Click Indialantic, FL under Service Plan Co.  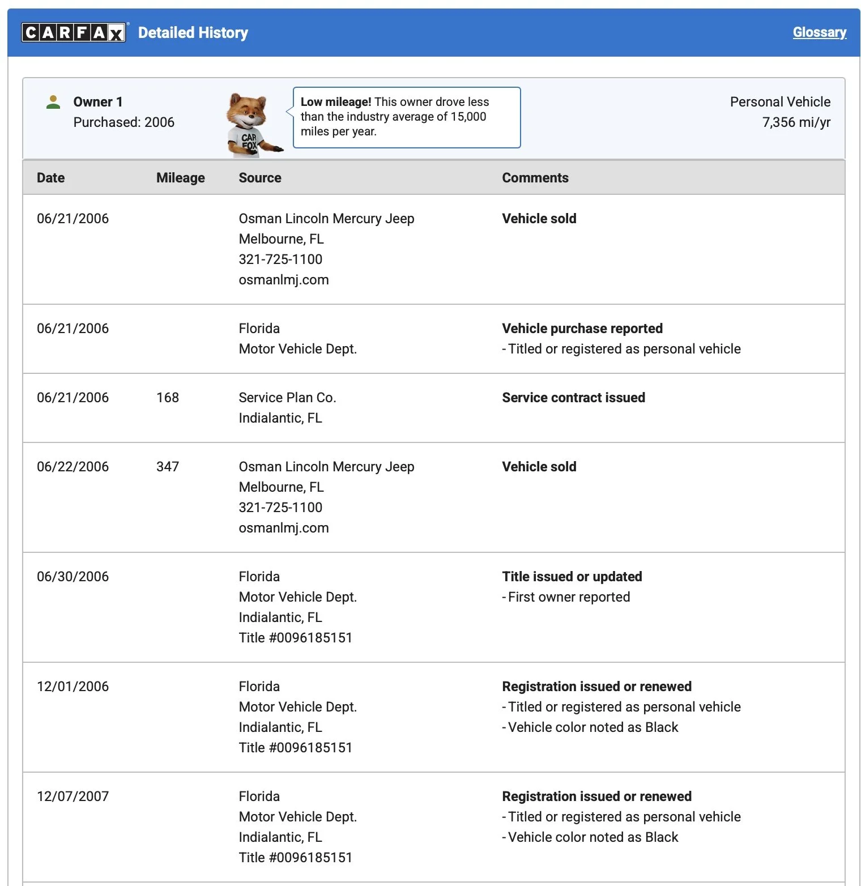(280, 418)
